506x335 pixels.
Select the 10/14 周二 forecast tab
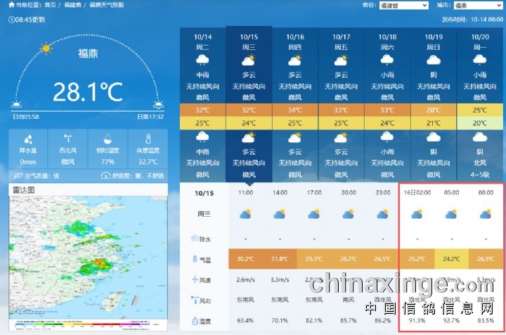point(202,41)
